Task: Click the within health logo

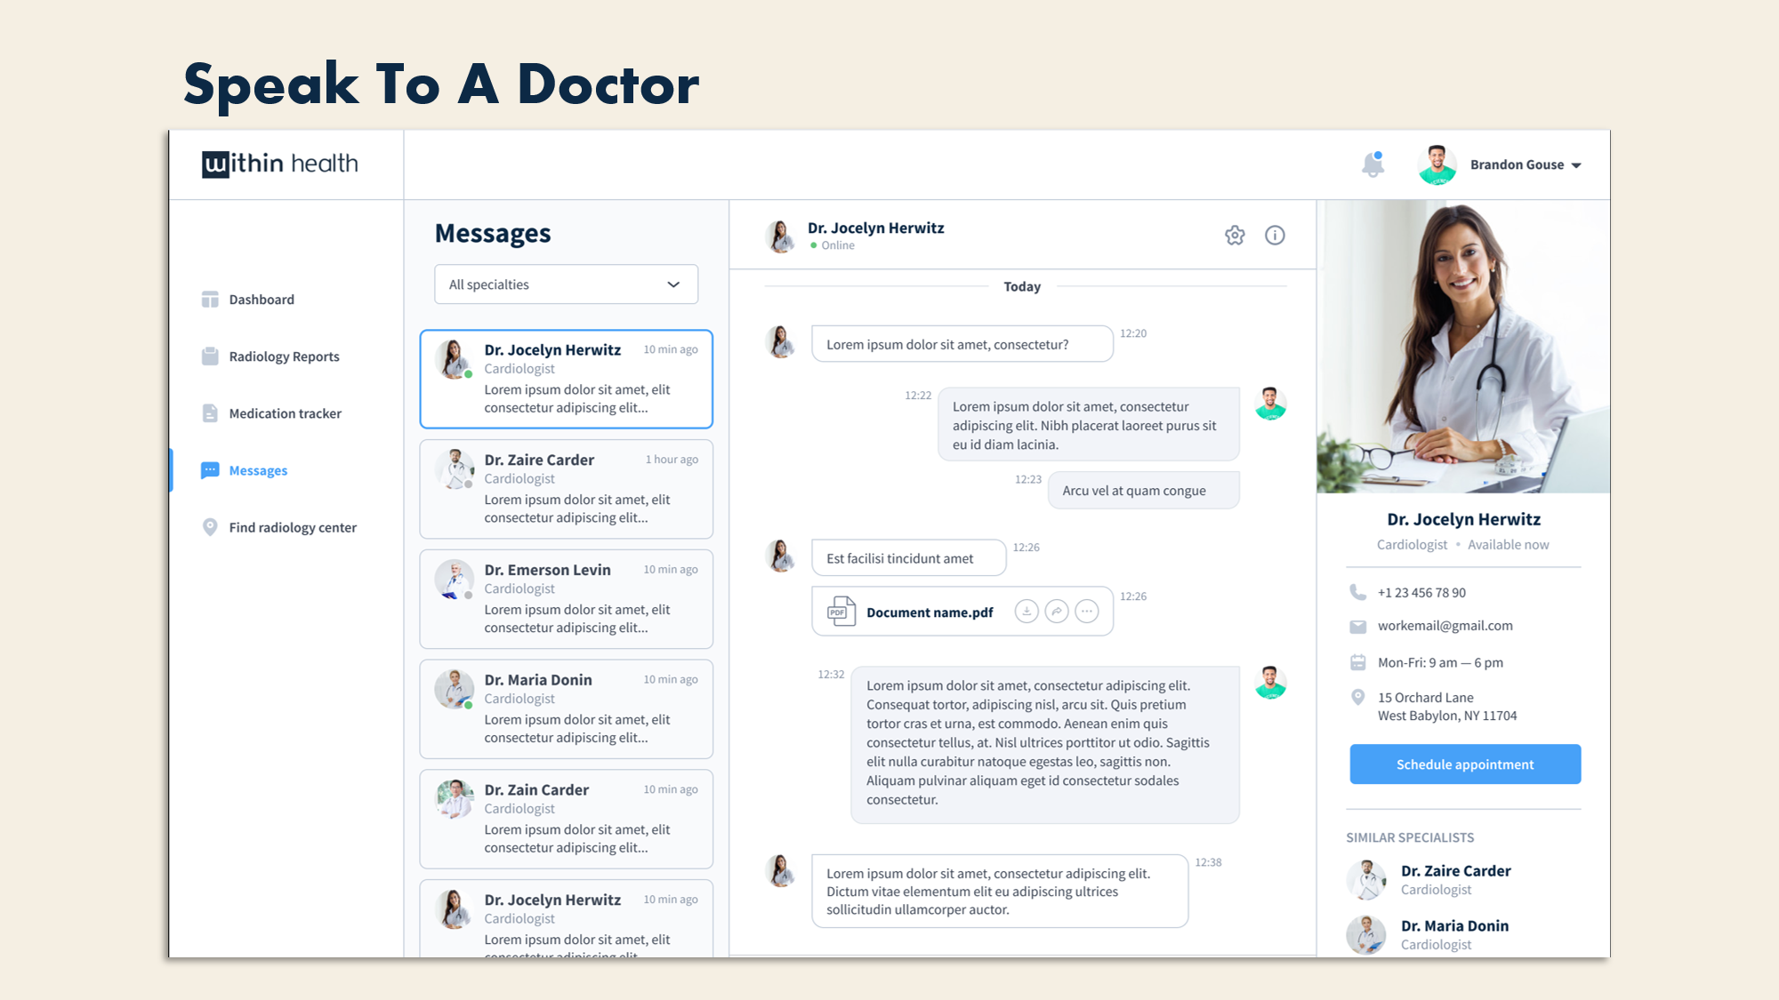Action: 279,164
